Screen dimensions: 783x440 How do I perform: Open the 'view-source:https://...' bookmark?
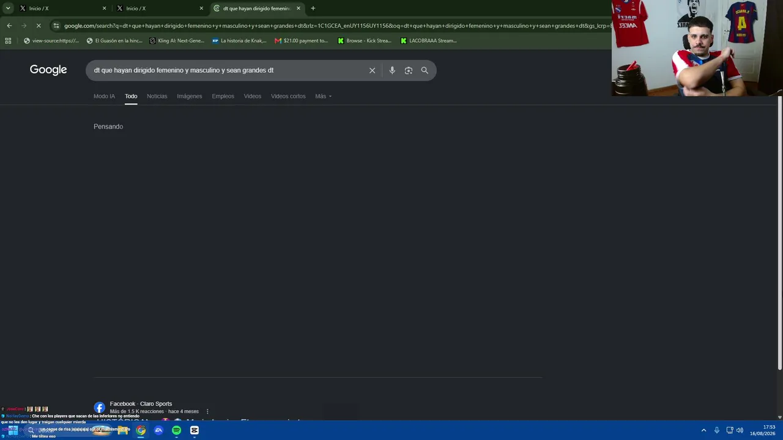pyautogui.click(x=51, y=41)
